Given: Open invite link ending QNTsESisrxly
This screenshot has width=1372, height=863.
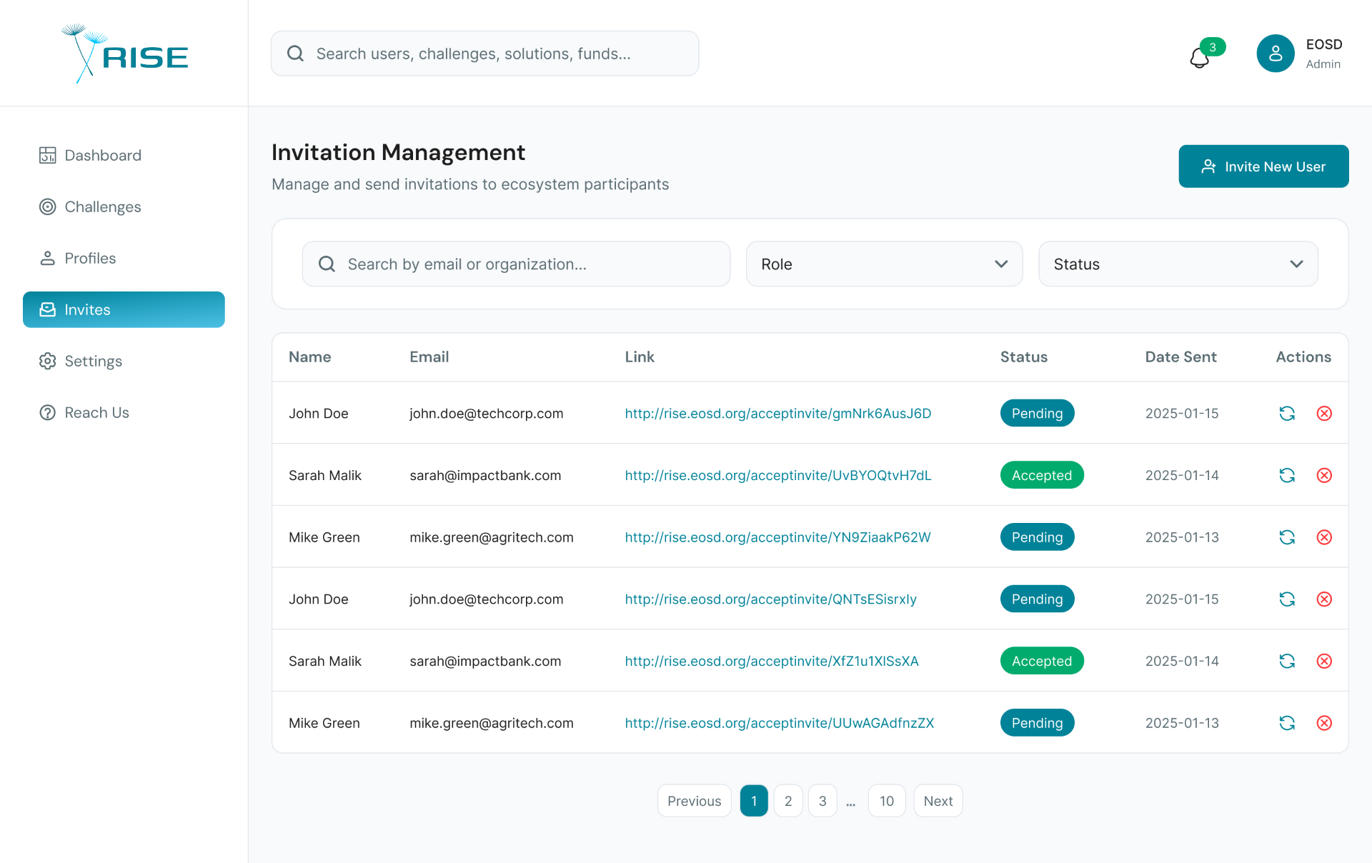Looking at the screenshot, I should pos(770,599).
